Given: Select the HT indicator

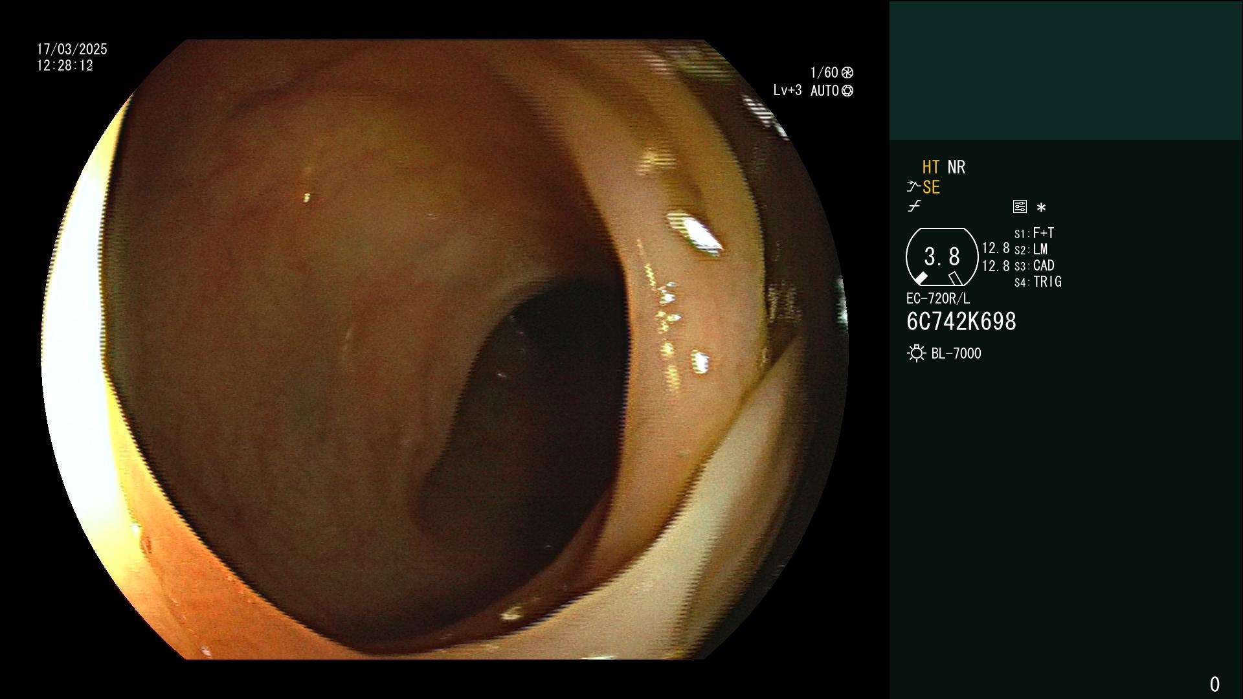Looking at the screenshot, I should (931, 167).
